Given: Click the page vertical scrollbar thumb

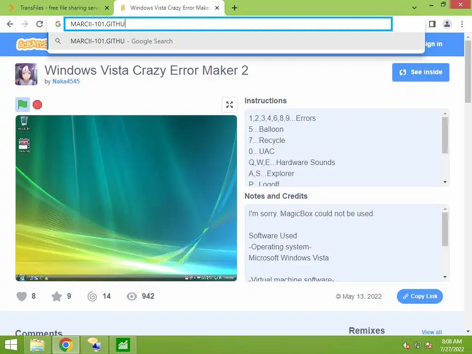Looking at the screenshot, I should coord(468,71).
